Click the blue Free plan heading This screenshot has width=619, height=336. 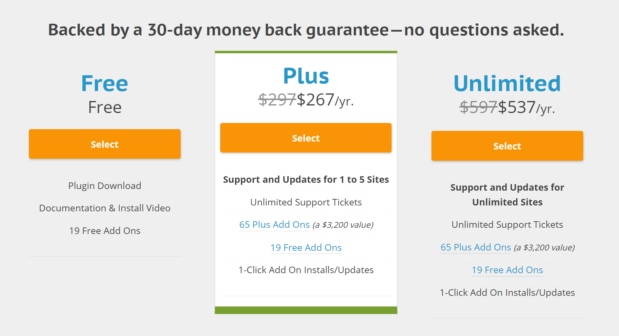click(x=105, y=83)
